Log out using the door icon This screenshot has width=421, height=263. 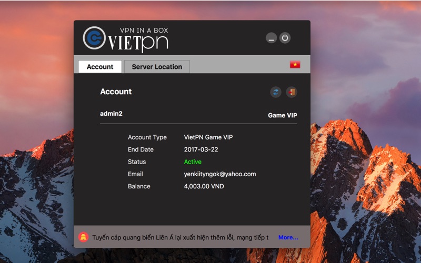pos(292,92)
